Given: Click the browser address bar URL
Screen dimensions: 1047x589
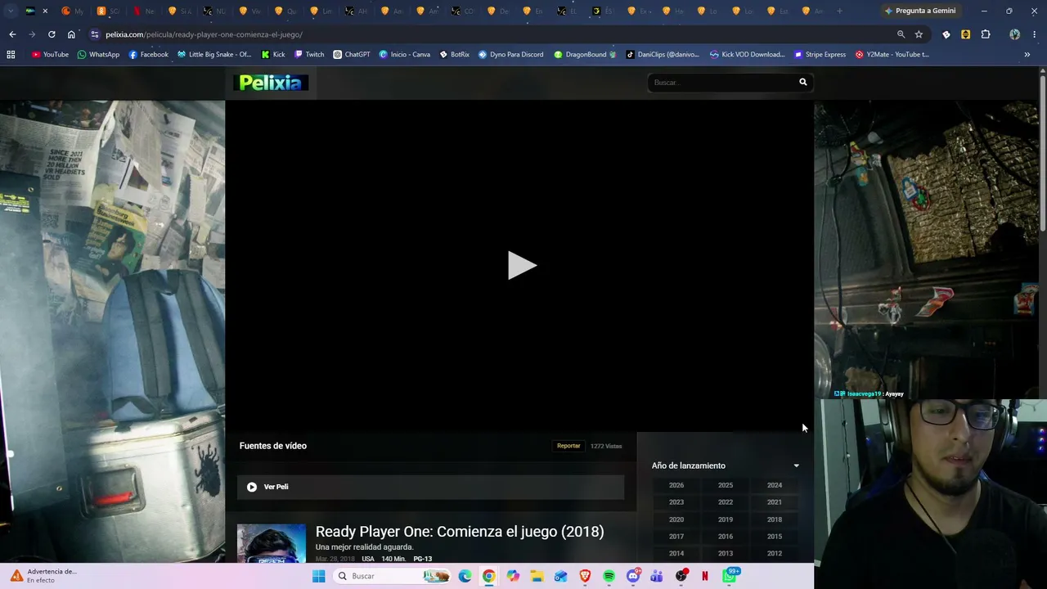Looking at the screenshot, I should 204,34.
